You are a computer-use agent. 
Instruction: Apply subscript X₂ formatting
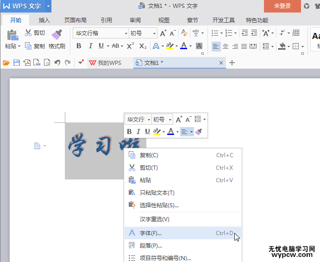(x=143, y=46)
